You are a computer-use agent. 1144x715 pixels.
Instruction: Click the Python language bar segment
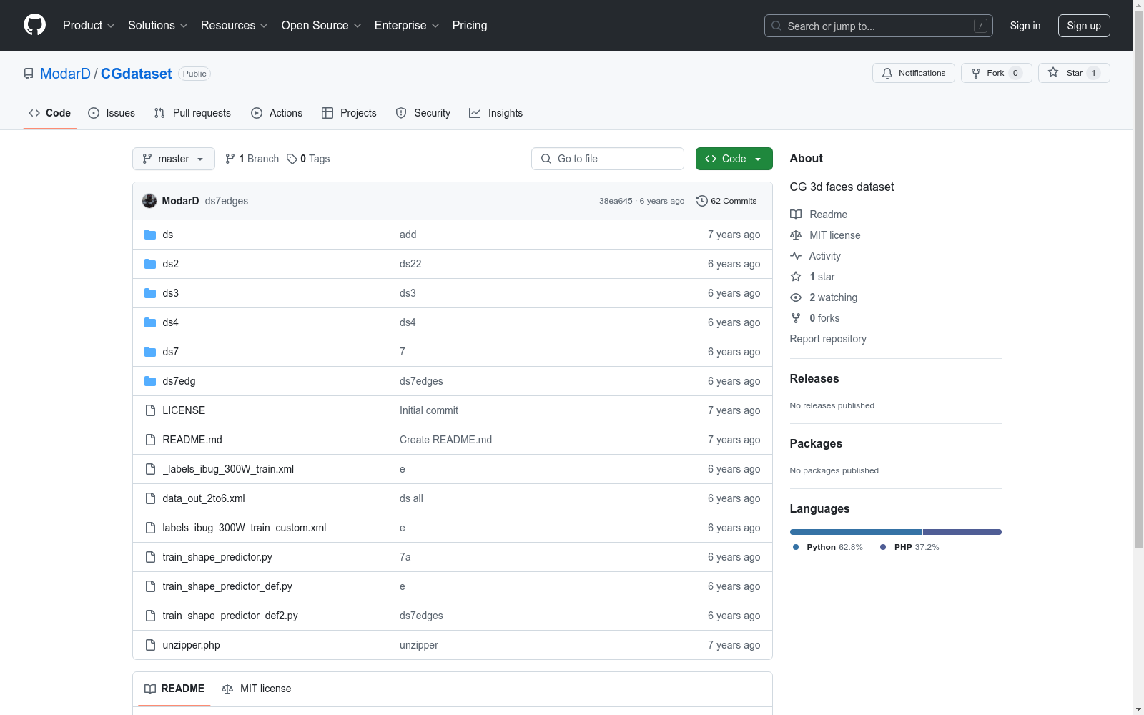[856, 532]
